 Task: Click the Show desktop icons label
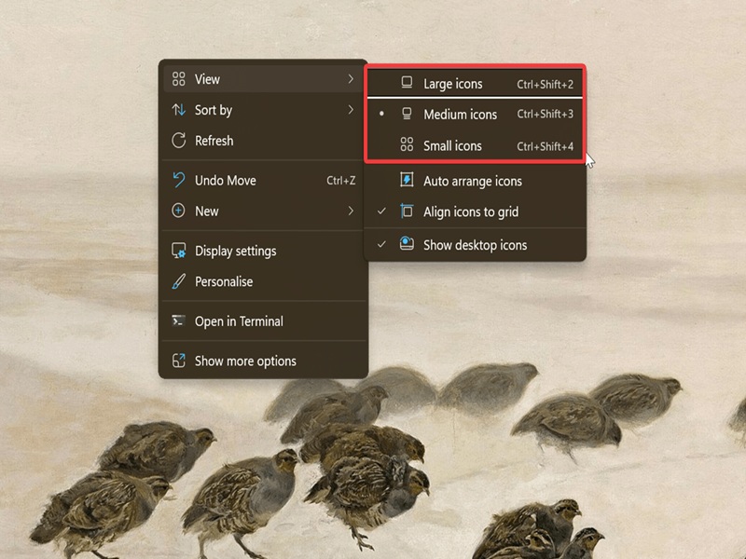click(x=476, y=245)
